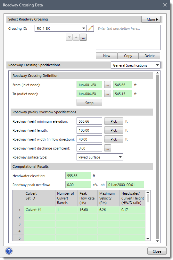Click the Roadway peak overflow value 0.00
This screenshot has height=260, width=173.
[78, 184]
